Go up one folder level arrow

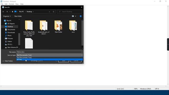(12, 12)
